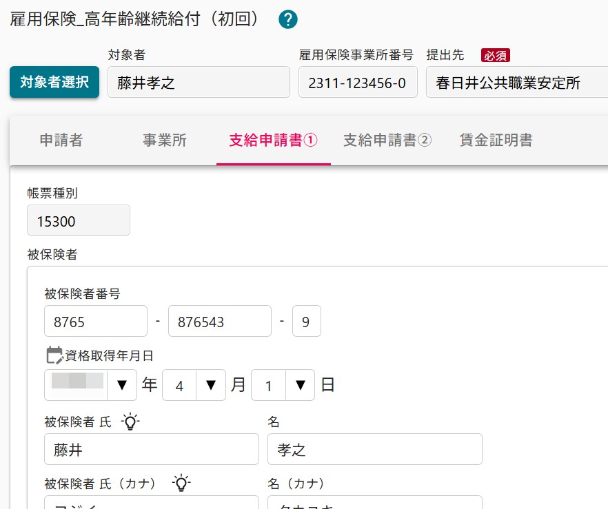The image size is (608, 509).
Task: Click the 被保険者 氏 field showing 藤井
Action: point(152,449)
